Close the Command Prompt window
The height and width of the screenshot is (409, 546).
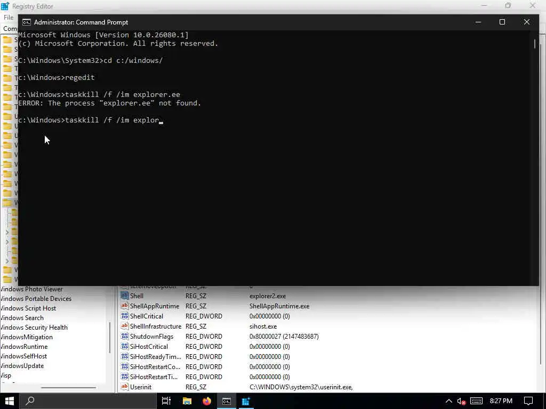pos(526,22)
